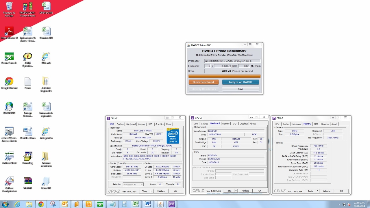This screenshot has width=370, height=208.
Task: Click BIOS Version value FEKT43AUS
Action: point(236,159)
